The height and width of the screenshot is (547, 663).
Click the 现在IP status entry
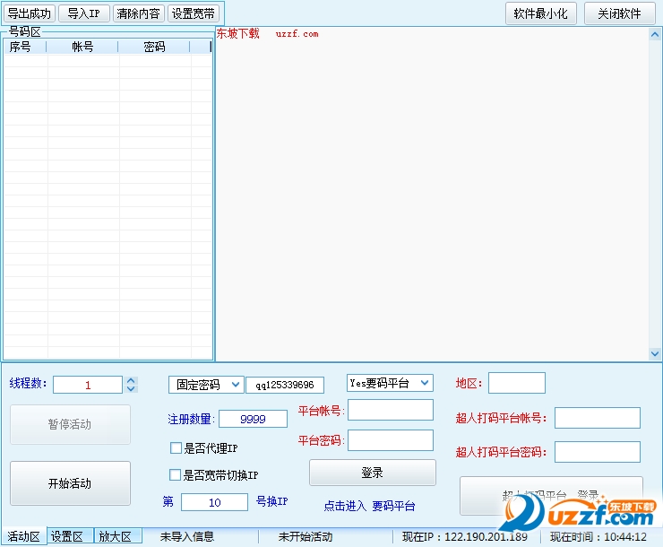tap(465, 536)
